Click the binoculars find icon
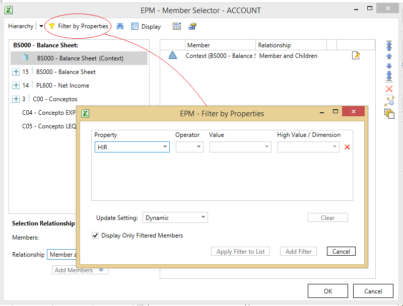The height and width of the screenshot is (306, 403). pos(120,26)
